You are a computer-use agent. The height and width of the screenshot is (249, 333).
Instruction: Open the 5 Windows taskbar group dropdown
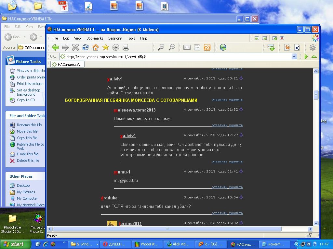97,244
